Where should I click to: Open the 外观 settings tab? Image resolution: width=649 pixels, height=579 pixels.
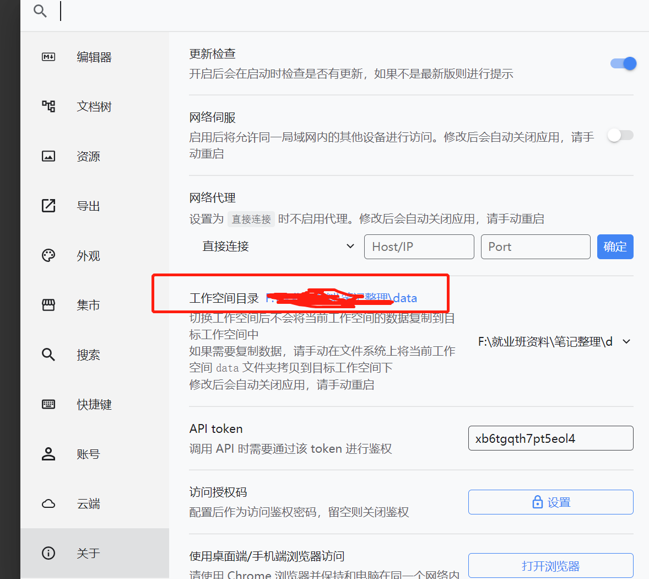click(x=95, y=255)
